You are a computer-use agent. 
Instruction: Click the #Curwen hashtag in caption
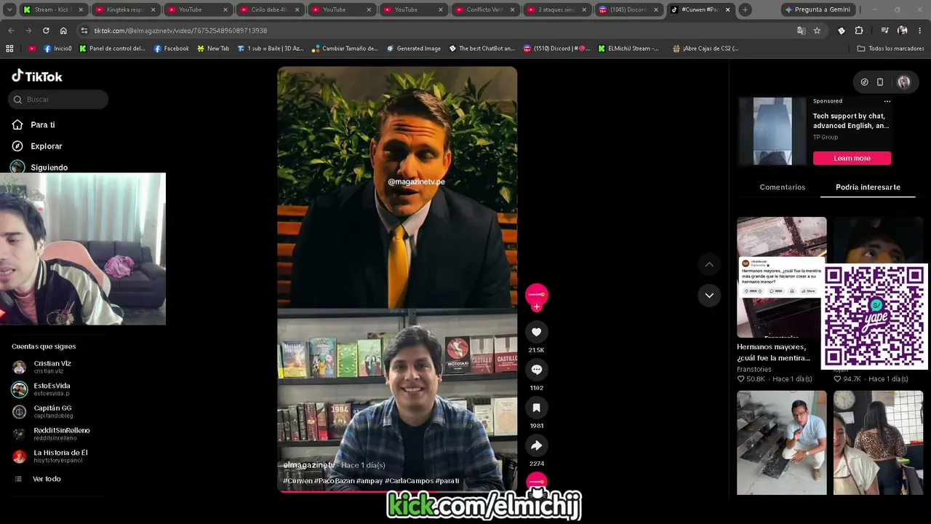pos(297,481)
